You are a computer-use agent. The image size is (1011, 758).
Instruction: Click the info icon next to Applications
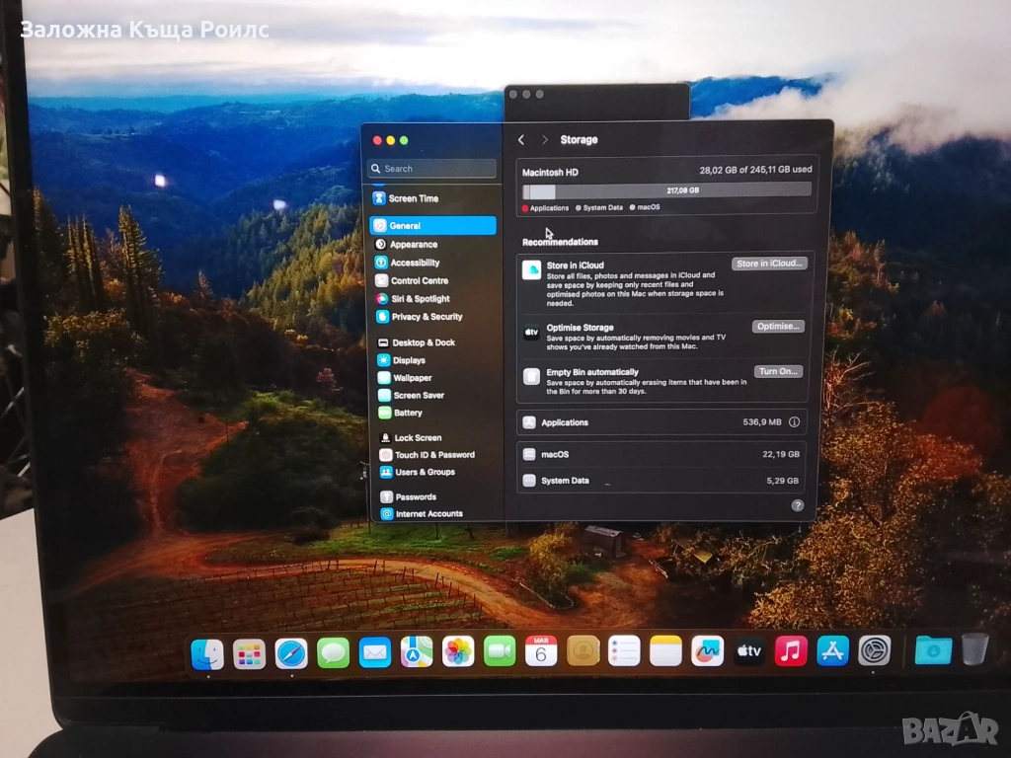click(794, 422)
